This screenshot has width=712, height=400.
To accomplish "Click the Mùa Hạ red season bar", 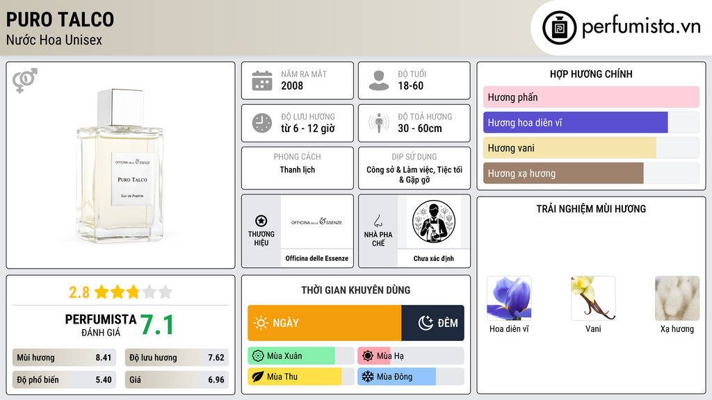I will click(x=373, y=356).
